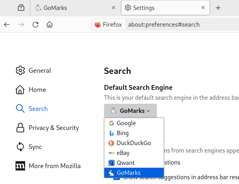Screen dimensions: 239x184
Task: Select DuckDuckGo as default search engine
Action: point(133,143)
